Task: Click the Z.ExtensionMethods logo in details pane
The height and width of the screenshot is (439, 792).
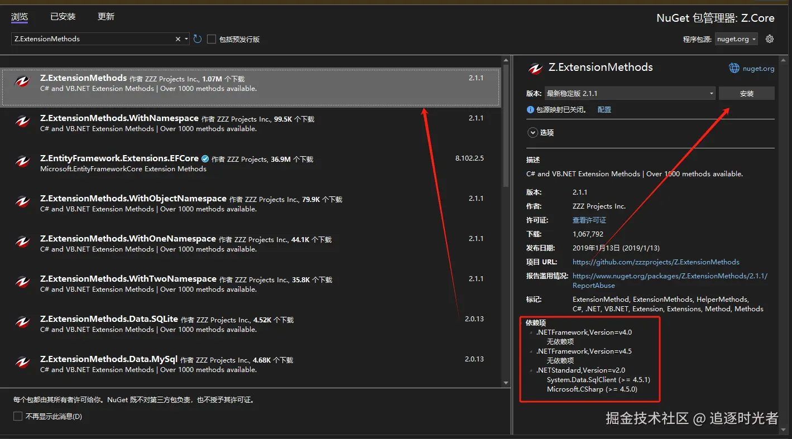Action: point(535,68)
